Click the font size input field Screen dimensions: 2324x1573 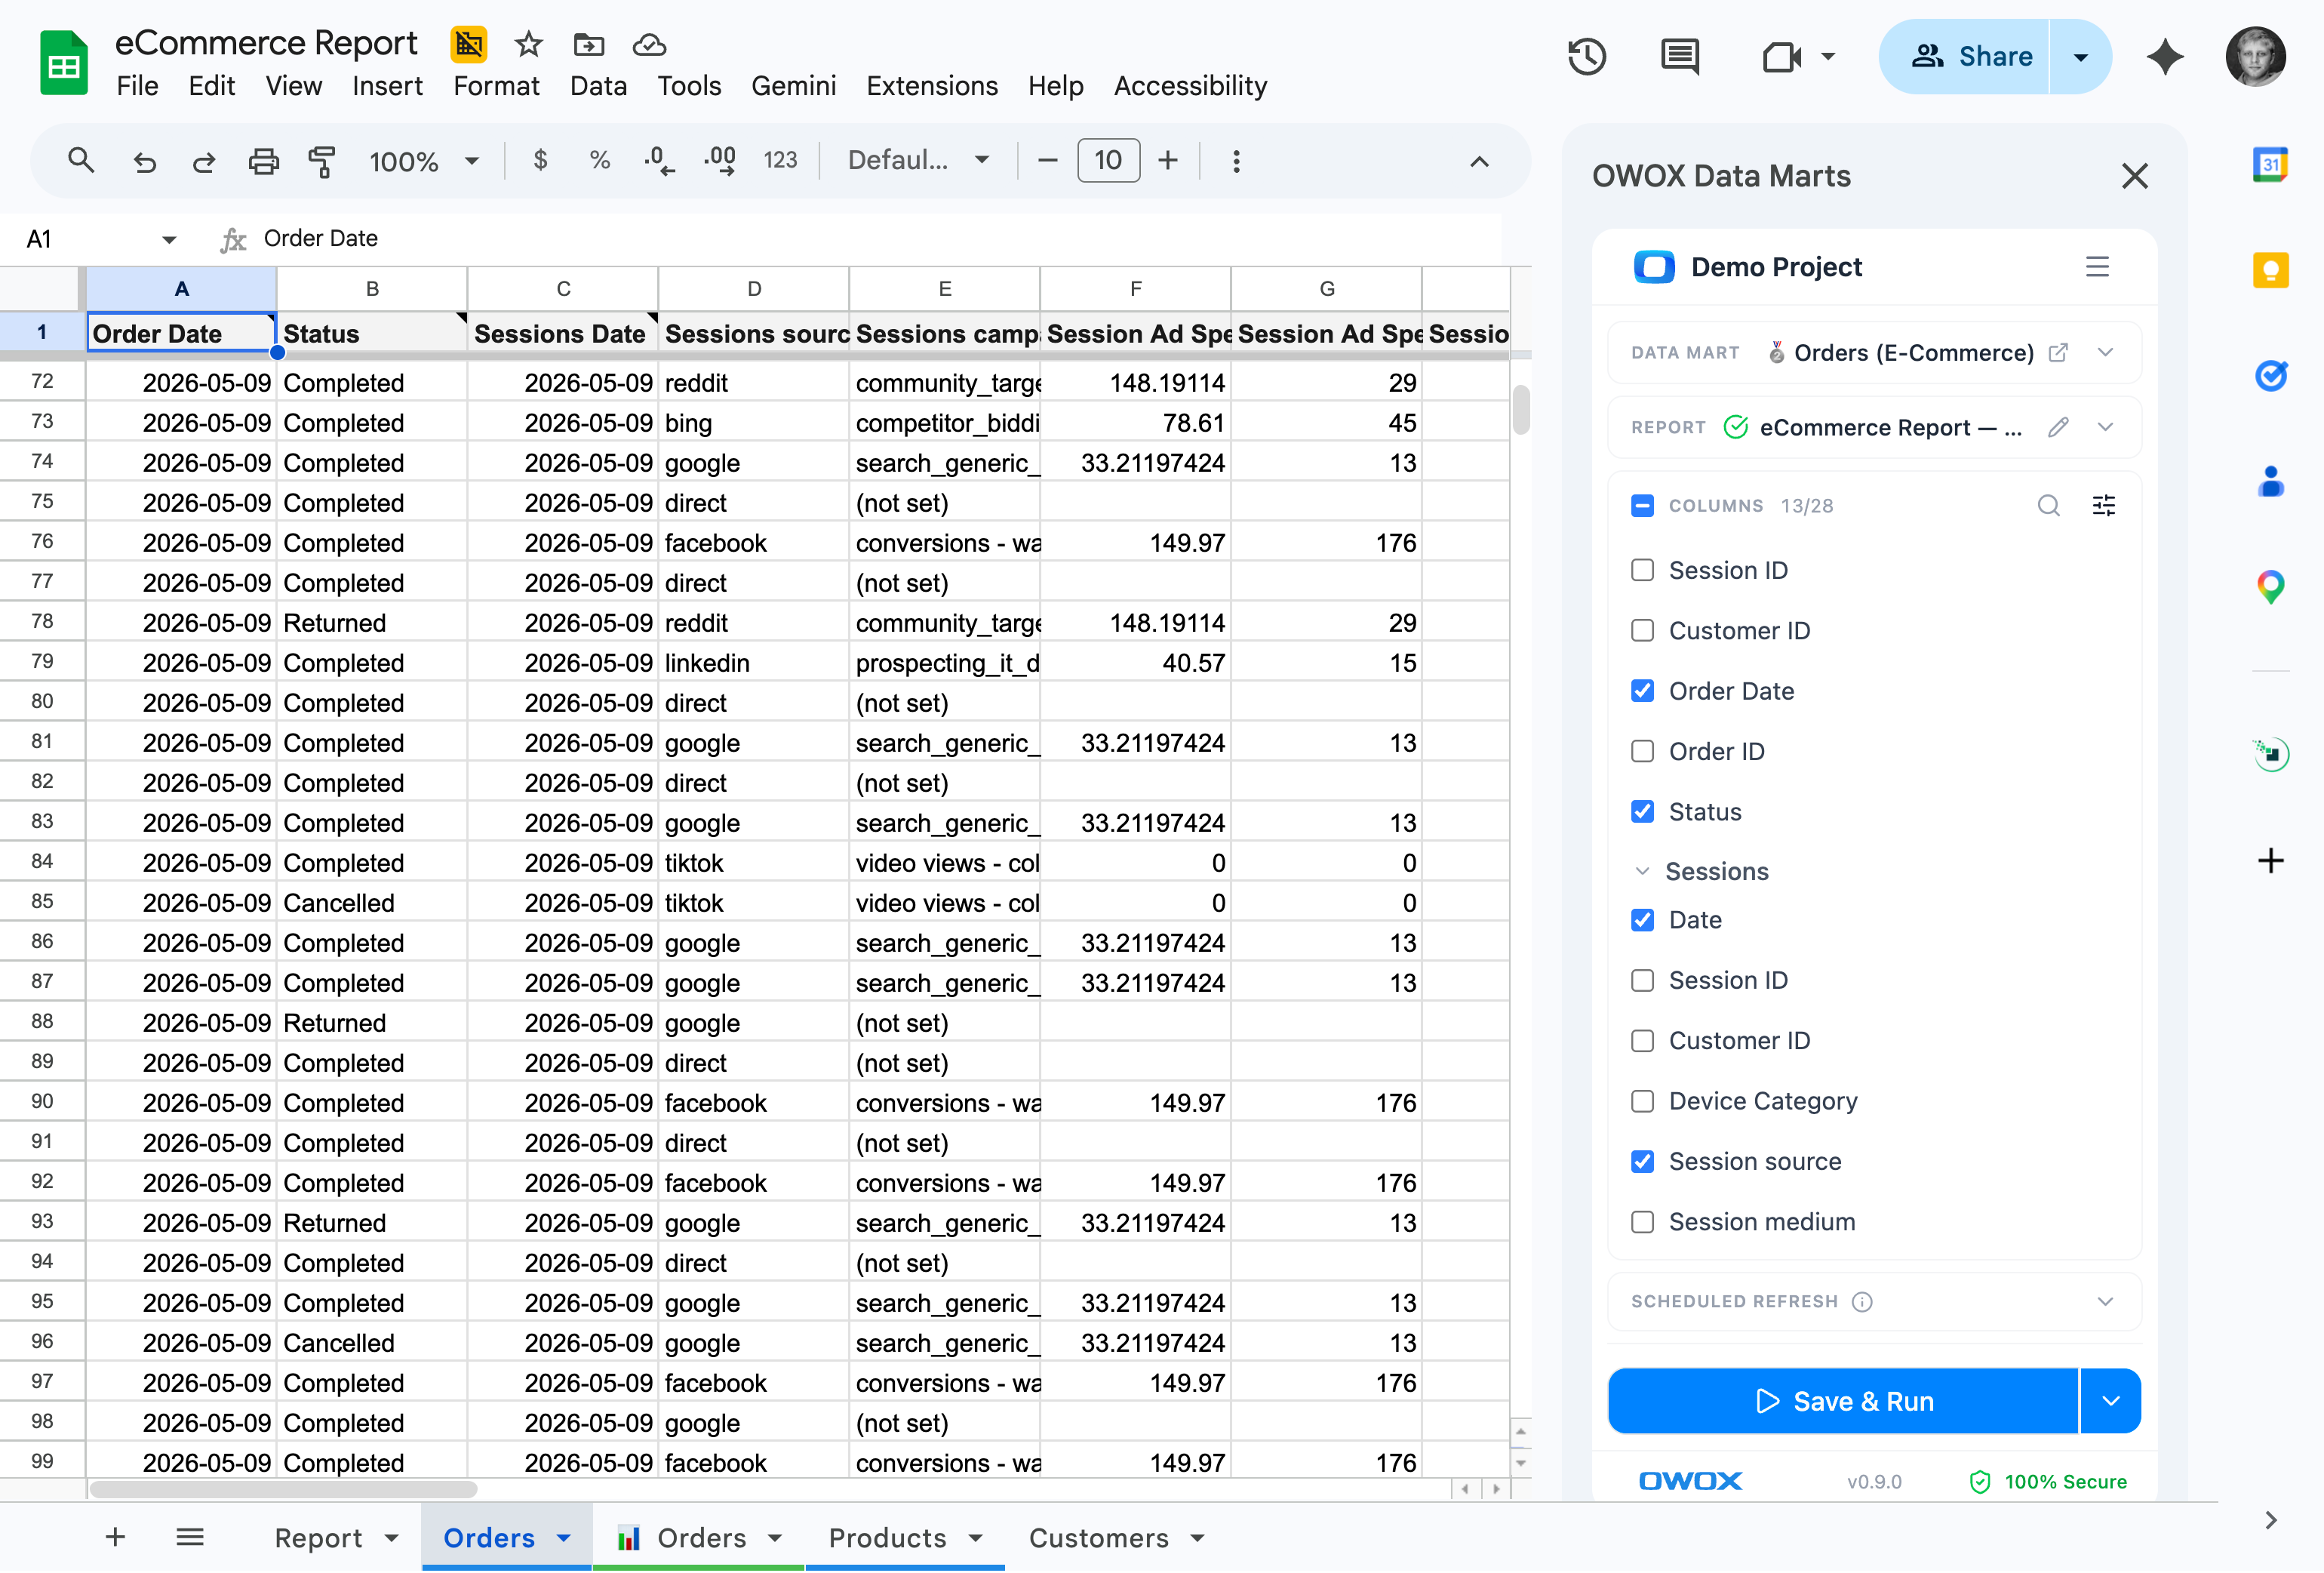pos(1108,160)
